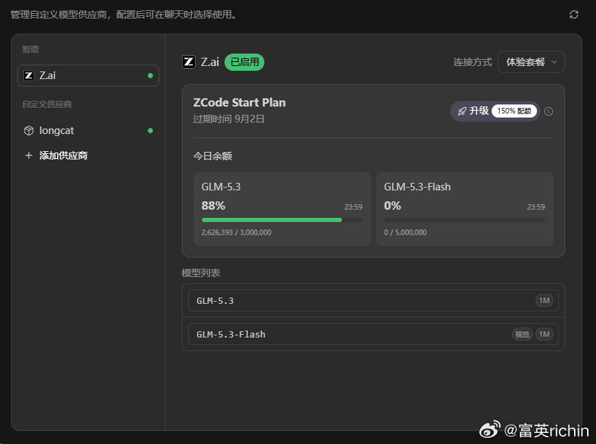Click the 23:59 reset time on GLM-5.3-Flash card
Screen dimensions: 596x444
(x=536, y=207)
